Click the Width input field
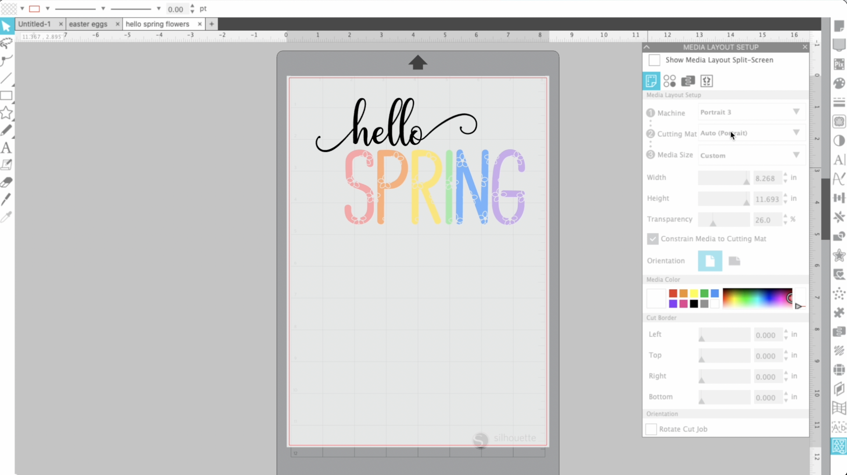 [767, 178]
